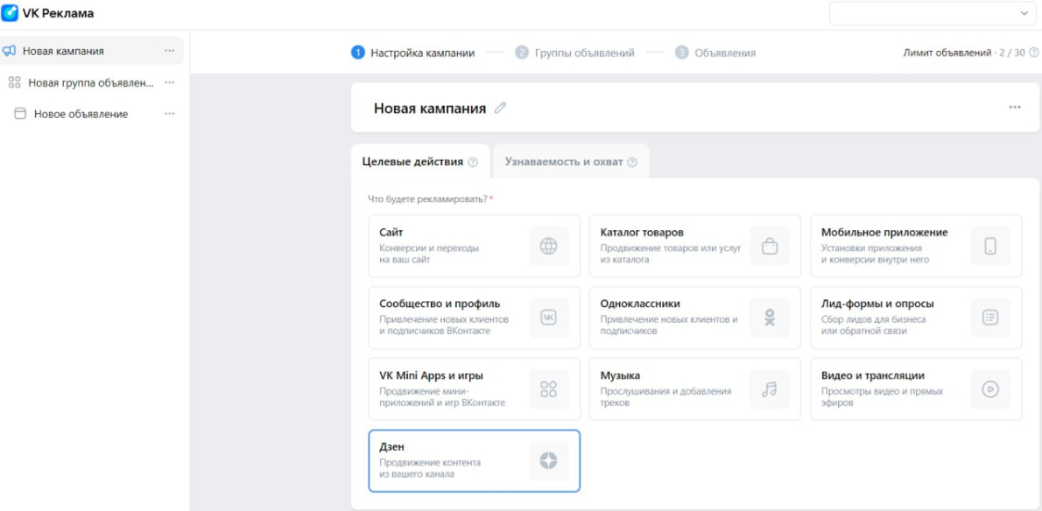The image size is (1042, 511).
Task: Go to step 1 Настройка кампании
Action: tap(412, 52)
